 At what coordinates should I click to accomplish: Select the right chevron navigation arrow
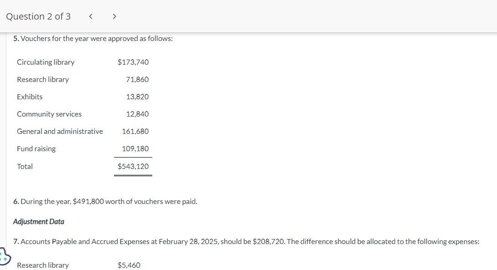[x=114, y=16]
